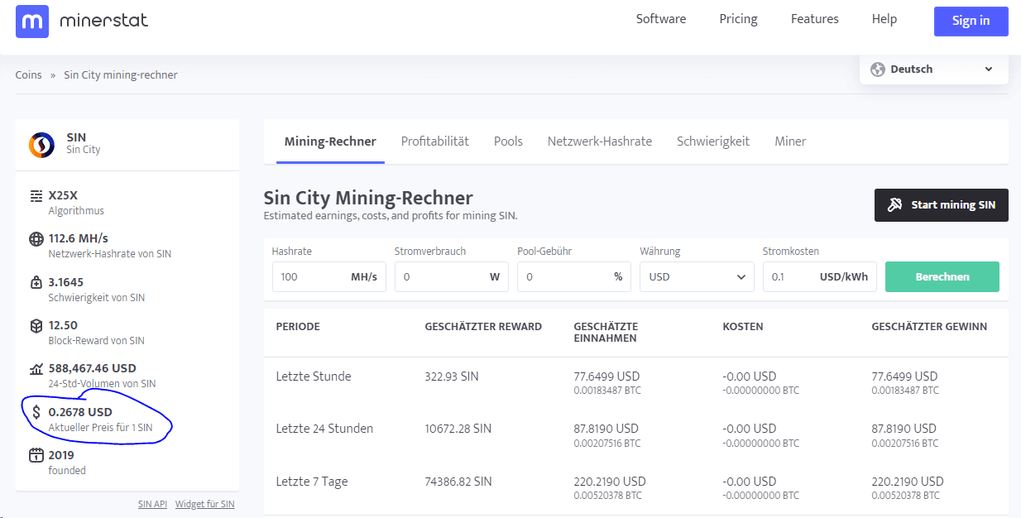The image size is (1021, 518).
Task: Click the 112.6 MH/s network hashrate value
Action: click(x=79, y=239)
